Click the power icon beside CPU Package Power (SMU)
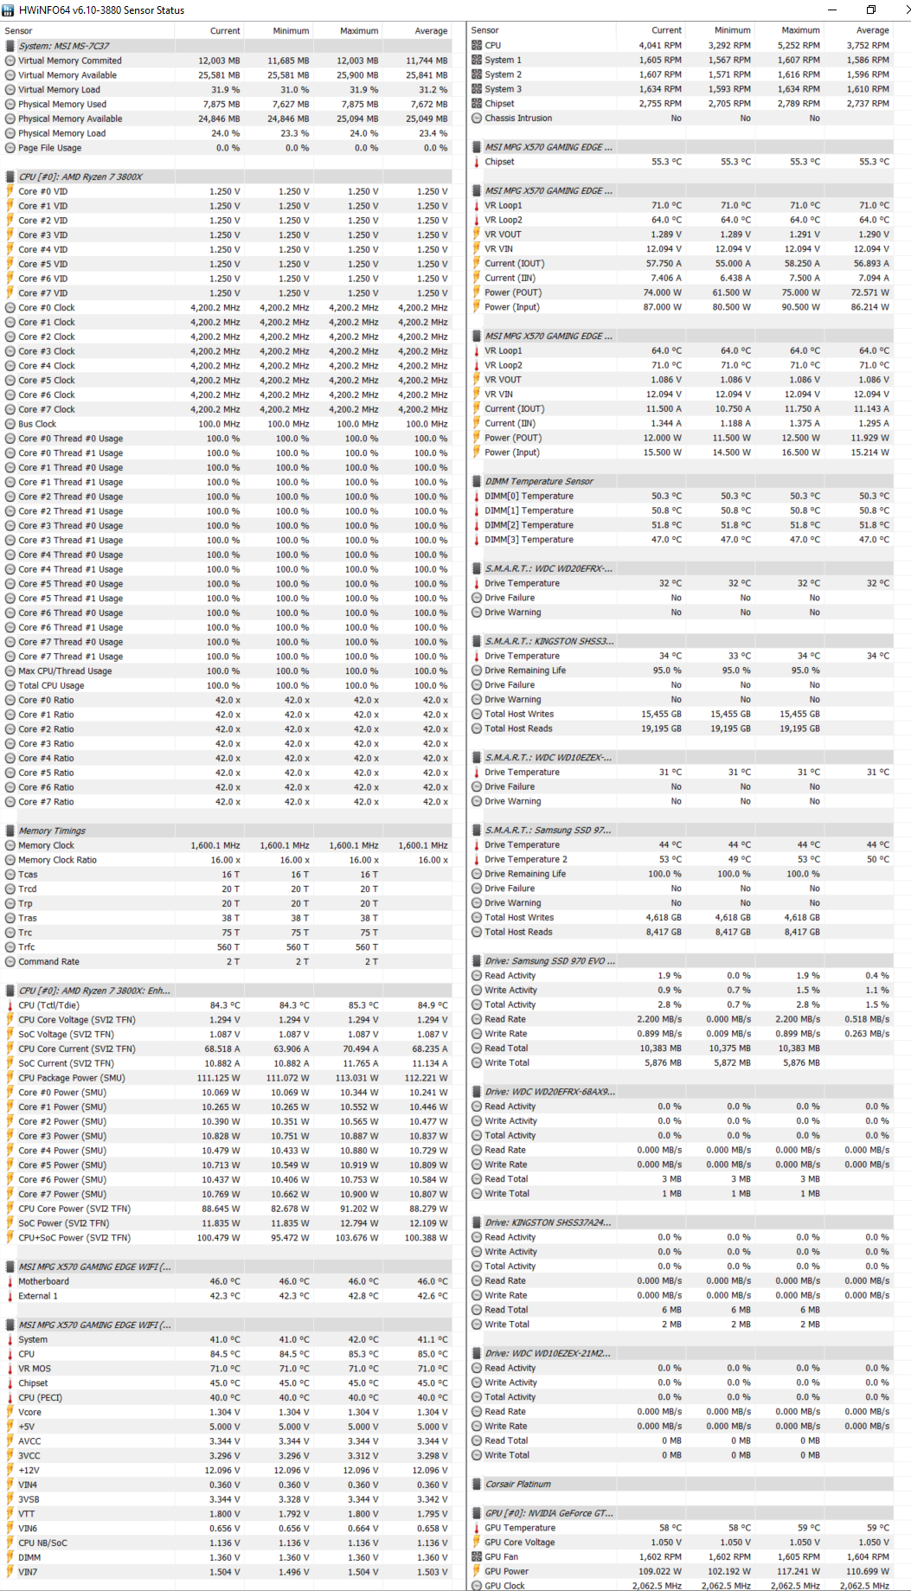This screenshot has height=1591, width=911. 10,1078
